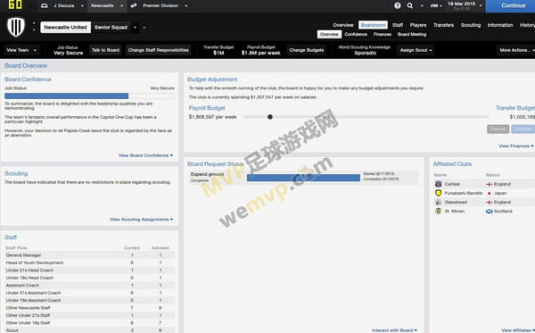Open the Information tab
Image resolution: width=535 pixels, height=333 pixels.
pyautogui.click(x=500, y=25)
